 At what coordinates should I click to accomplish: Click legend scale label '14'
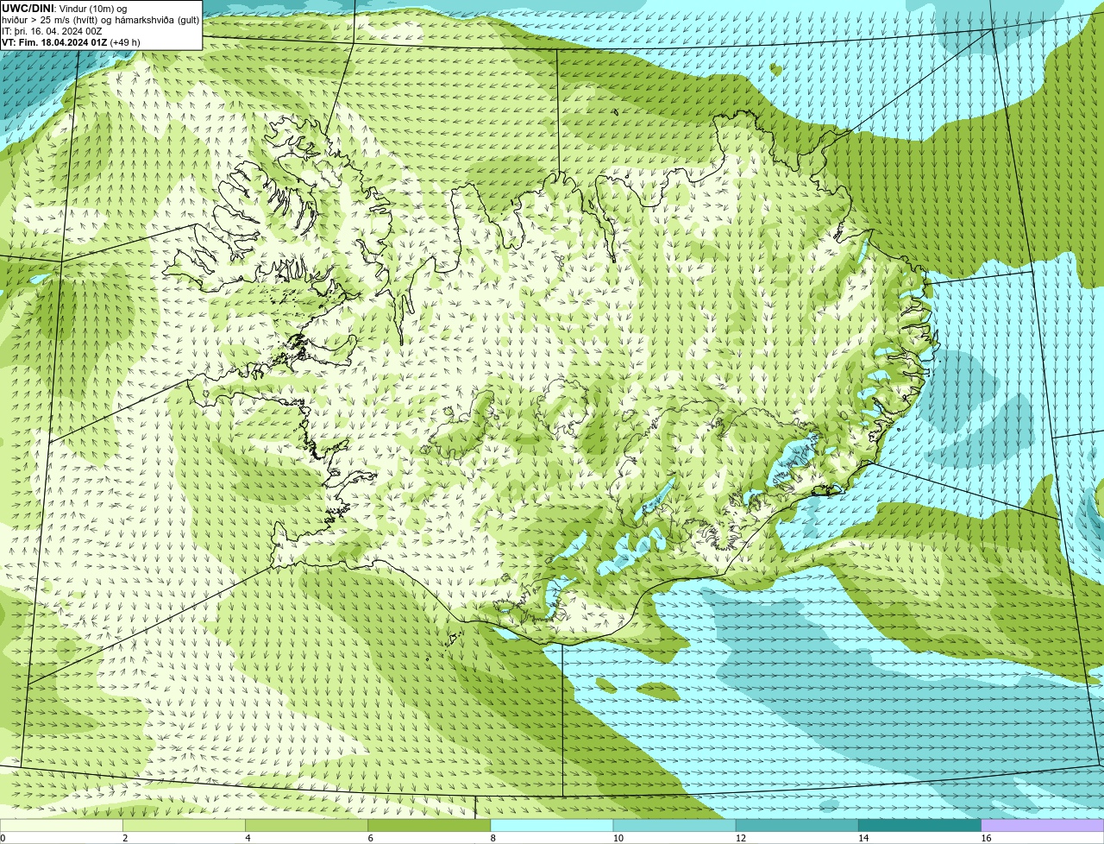pyautogui.click(x=863, y=838)
